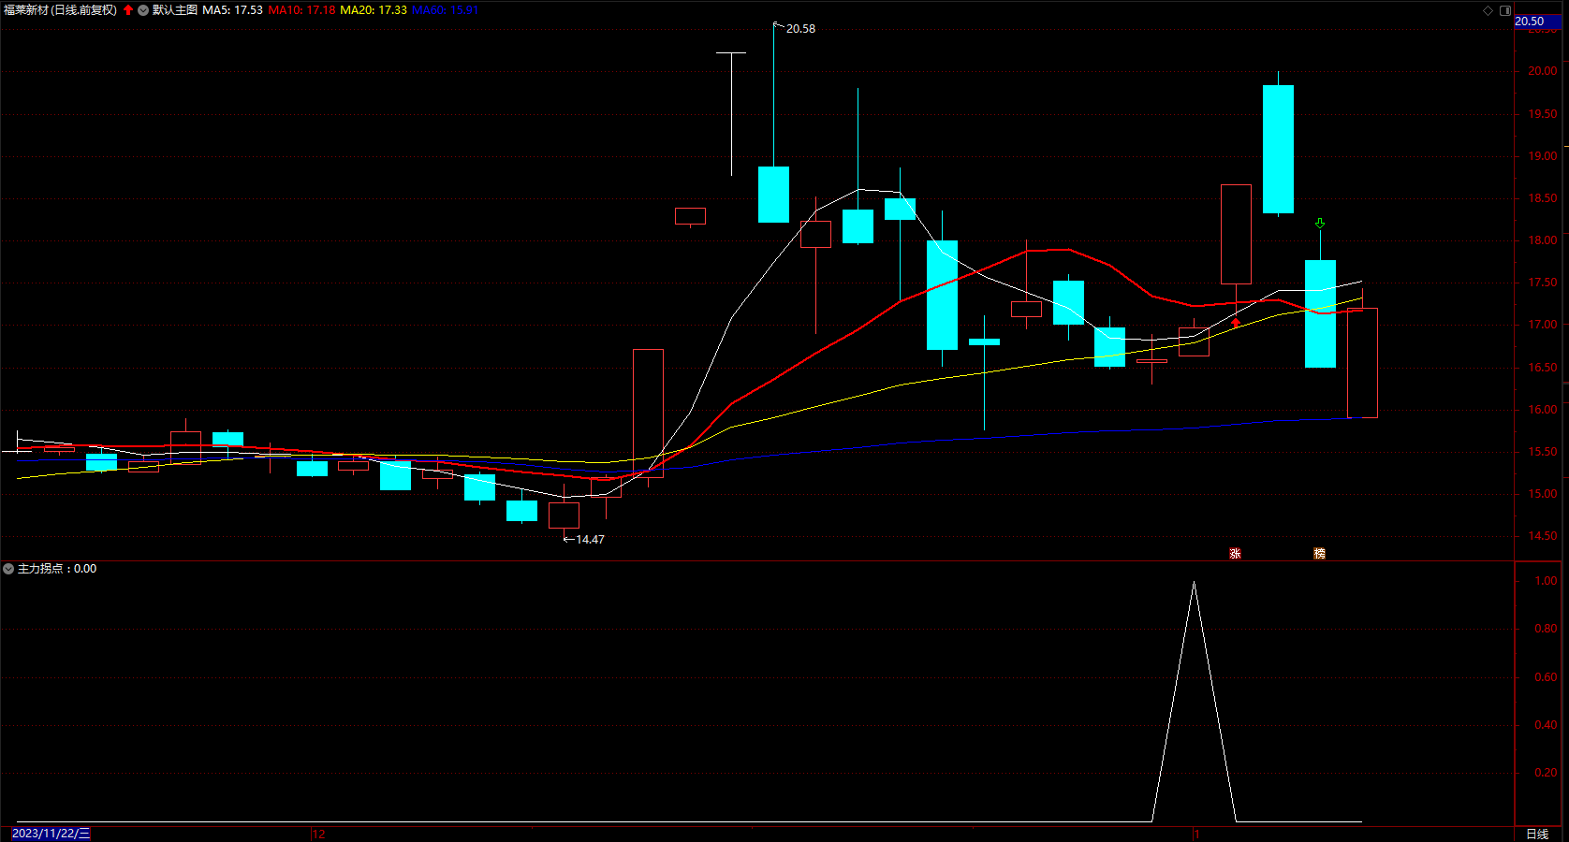The width and height of the screenshot is (1569, 842).
Task: Click the candlestick with the 20.58 high
Action: tap(774, 195)
